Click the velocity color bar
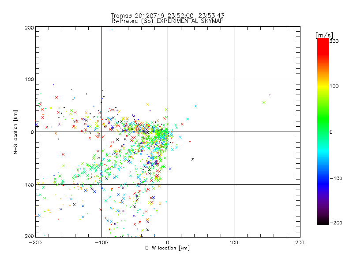 tap(323, 132)
